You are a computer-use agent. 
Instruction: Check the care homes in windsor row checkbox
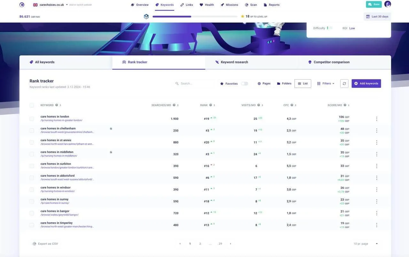point(32,190)
